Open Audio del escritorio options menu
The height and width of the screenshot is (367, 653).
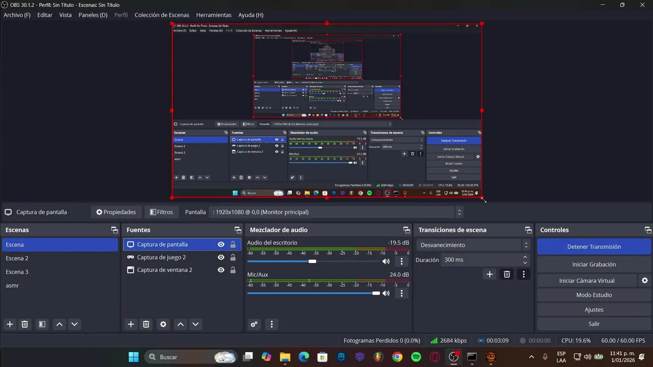click(x=401, y=261)
